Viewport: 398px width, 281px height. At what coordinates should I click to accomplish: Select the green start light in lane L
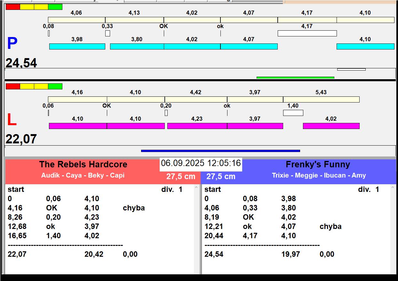click(x=55, y=86)
